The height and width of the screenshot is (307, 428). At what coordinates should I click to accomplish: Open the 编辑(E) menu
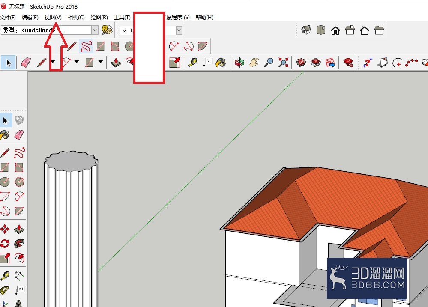pos(30,18)
